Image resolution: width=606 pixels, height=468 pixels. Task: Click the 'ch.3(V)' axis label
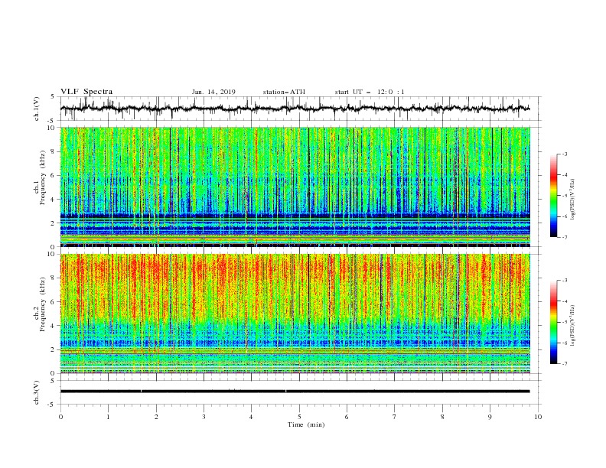click(x=37, y=392)
